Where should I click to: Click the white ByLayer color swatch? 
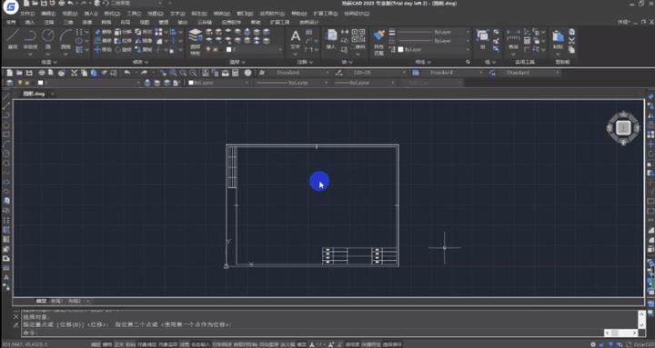coord(401,50)
